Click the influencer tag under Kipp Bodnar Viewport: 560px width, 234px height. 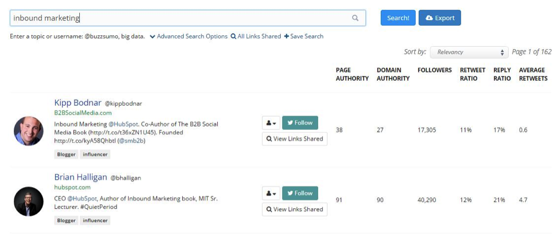pyautogui.click(x=95, y=154)
